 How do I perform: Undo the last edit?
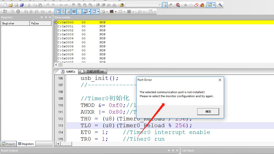tap(48, 5)
